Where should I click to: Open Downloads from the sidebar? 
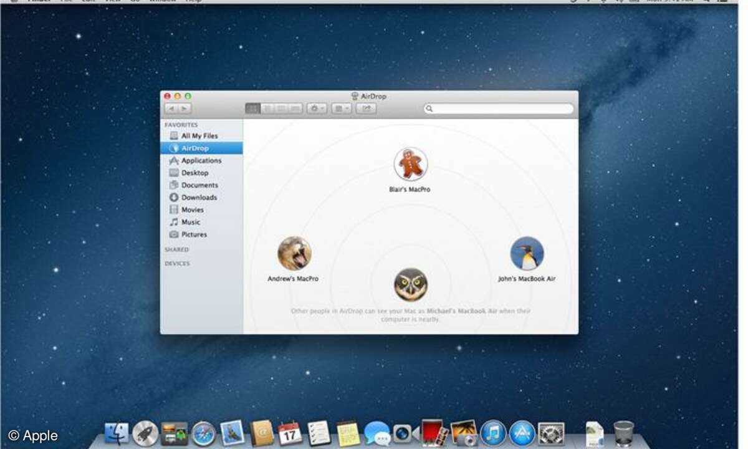pos(201,197)
